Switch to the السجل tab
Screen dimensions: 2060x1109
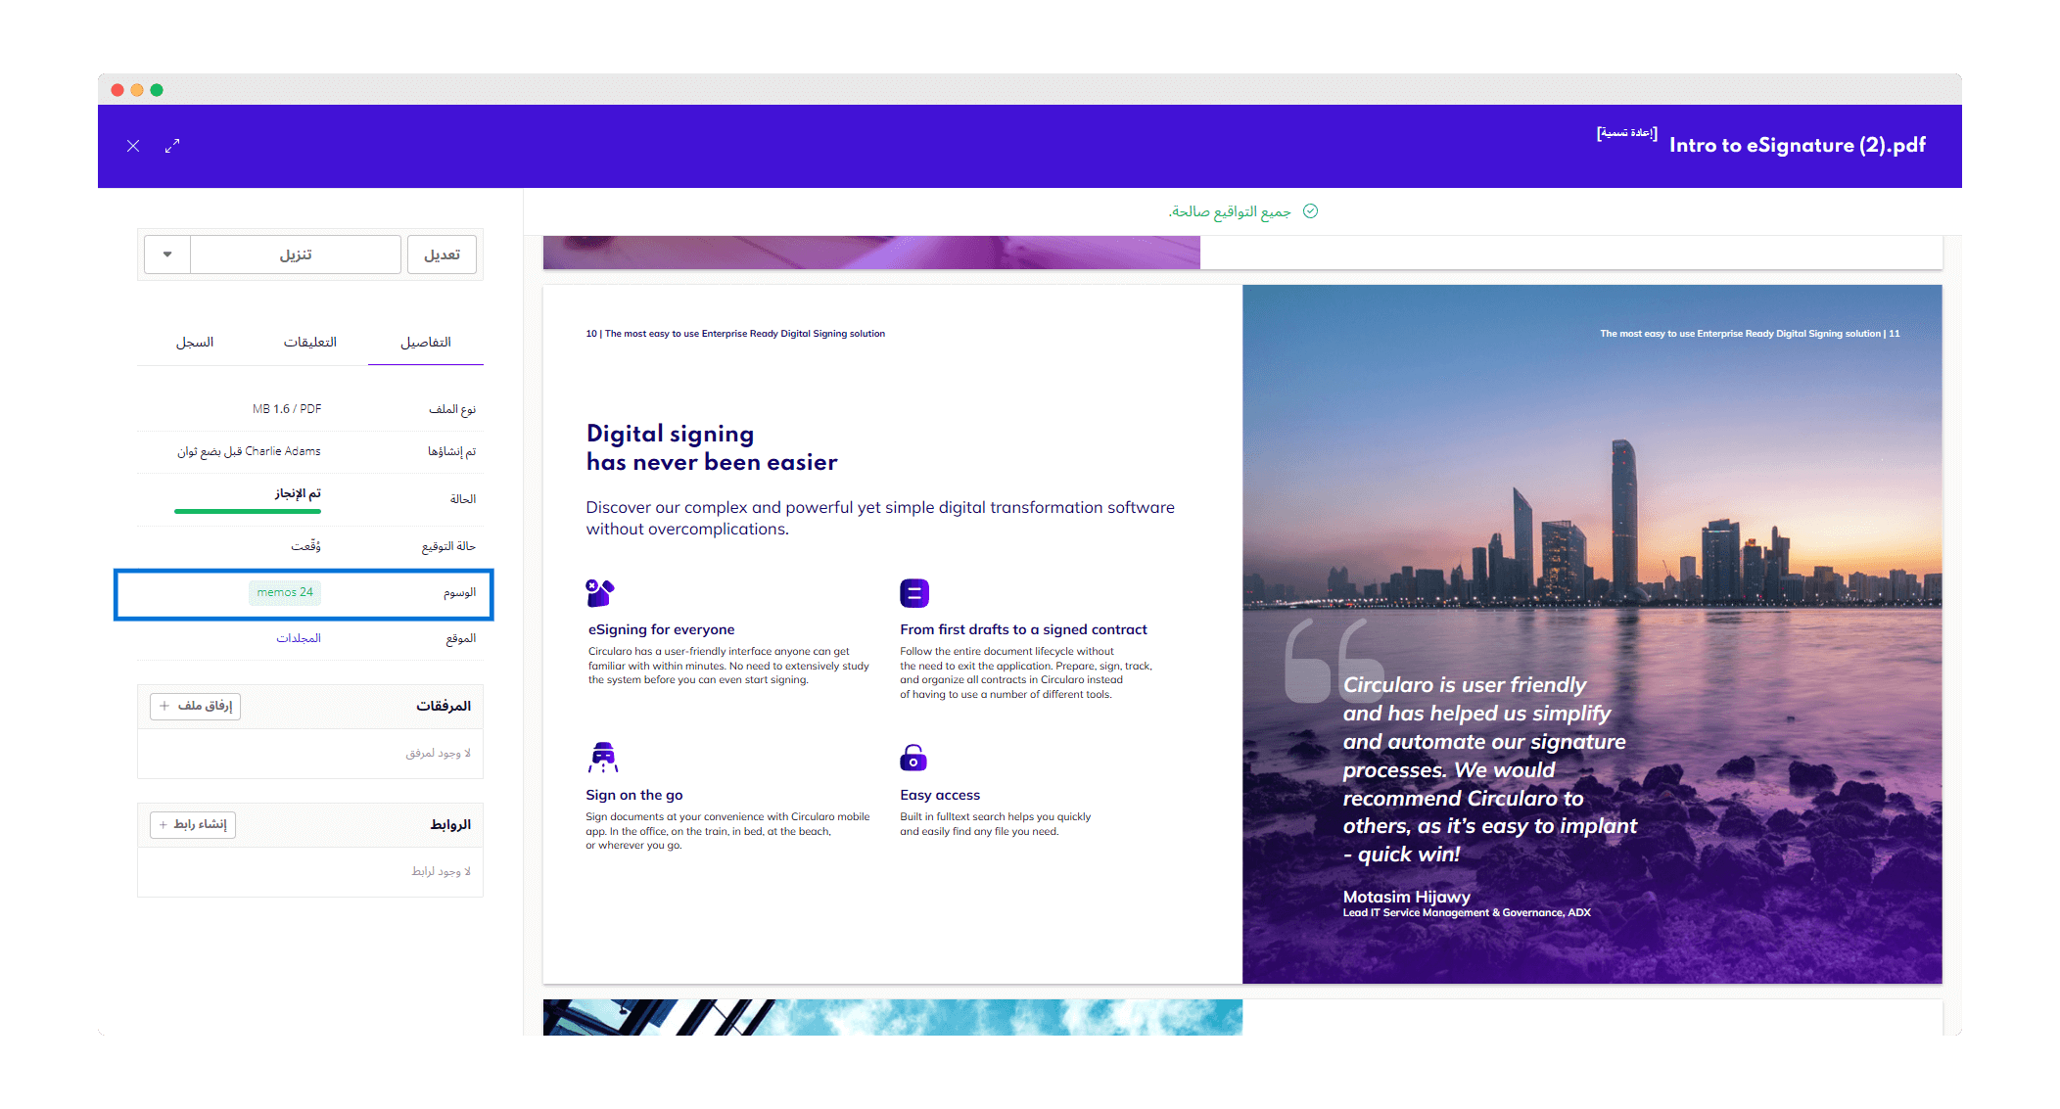pyautogui.click(x=195, y=343)
